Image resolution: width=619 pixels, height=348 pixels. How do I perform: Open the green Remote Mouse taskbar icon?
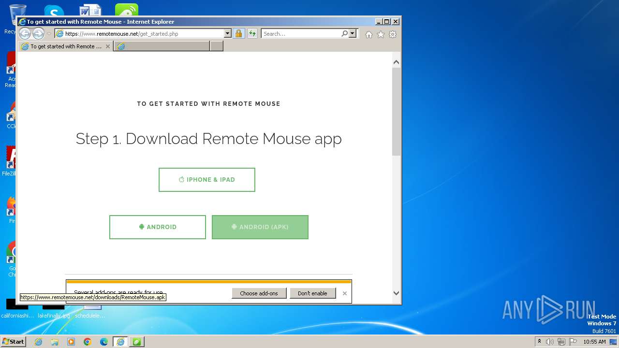[137, 342]
